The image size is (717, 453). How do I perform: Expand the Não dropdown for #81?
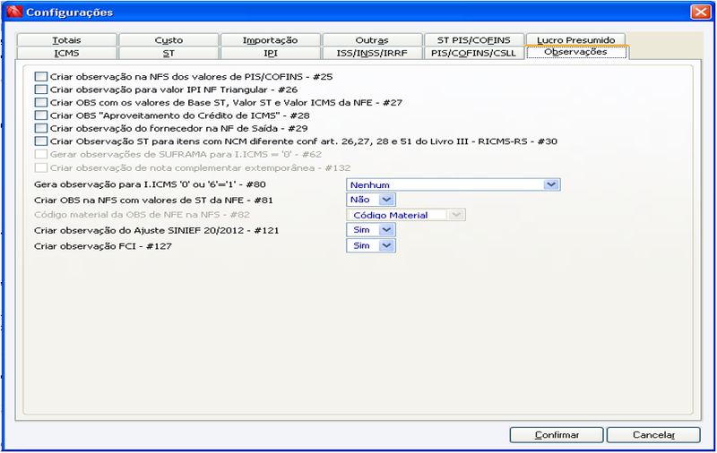(x=386, y=200)
